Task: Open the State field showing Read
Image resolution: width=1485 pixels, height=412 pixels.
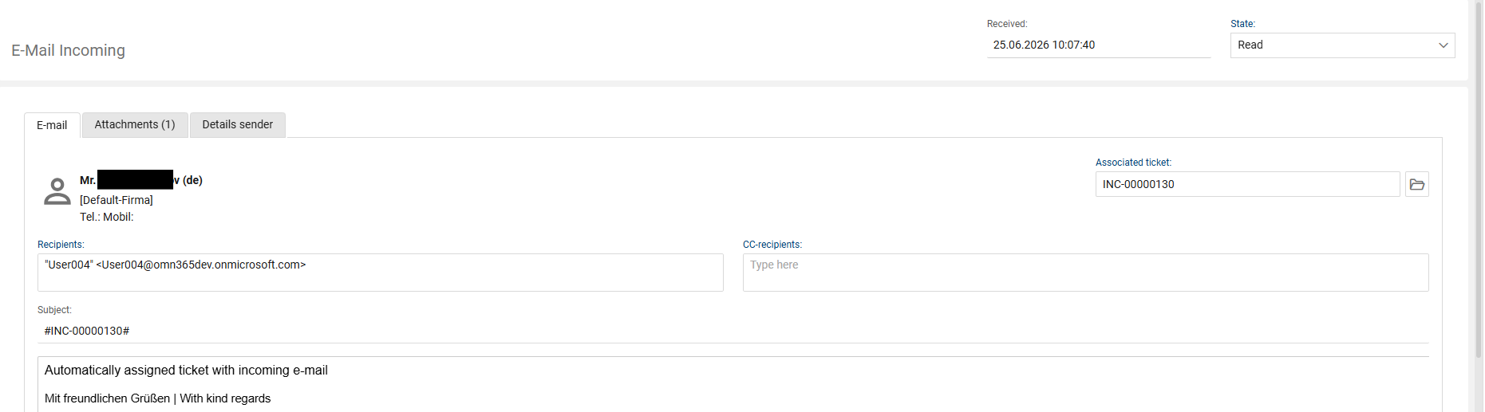Action: pyautogui.click(x=1342, y=45)
